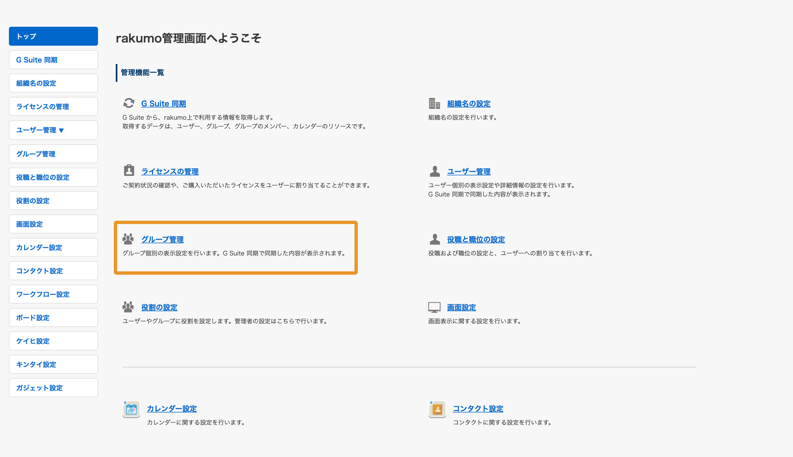The image size is (793, 457).
Task: Open ケイヒ設定 in the sidebar
Action: pyautogui.click(x=53, y=341)
